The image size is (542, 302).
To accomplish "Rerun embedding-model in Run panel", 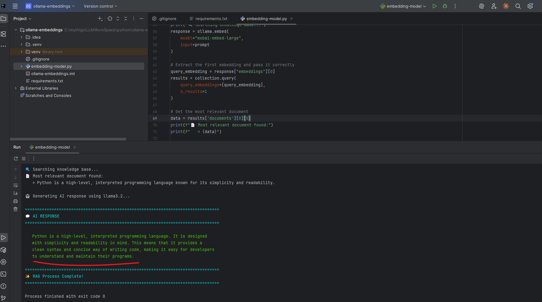I will 16,159.
